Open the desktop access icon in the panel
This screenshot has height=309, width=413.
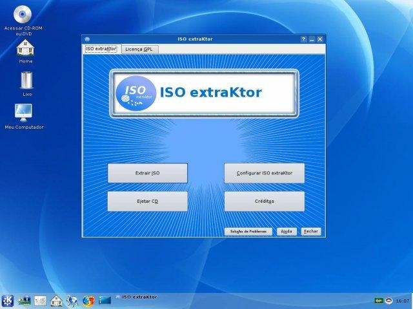tap(105, 300)
